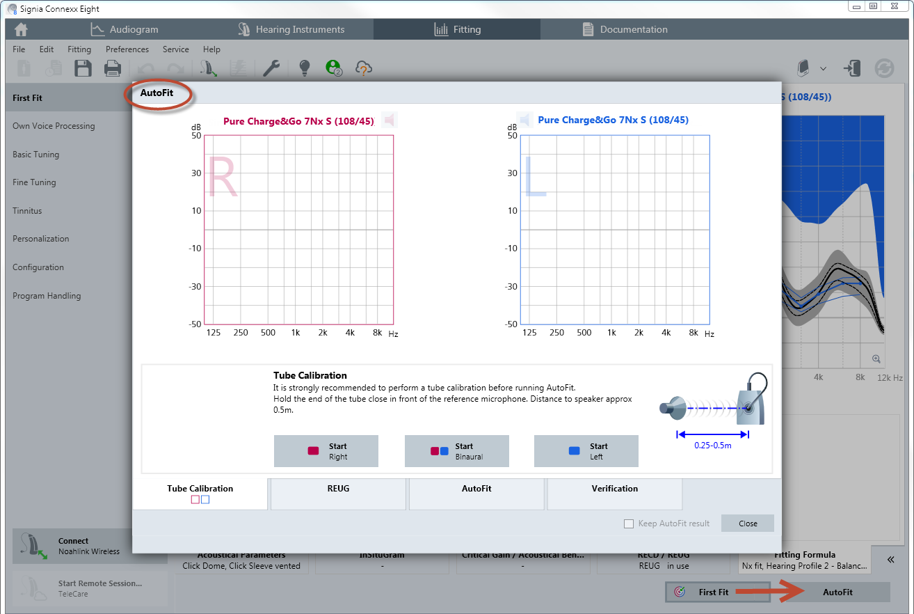Open the Help menu
Screen dimensions: 914x614
tap(211, 49)
